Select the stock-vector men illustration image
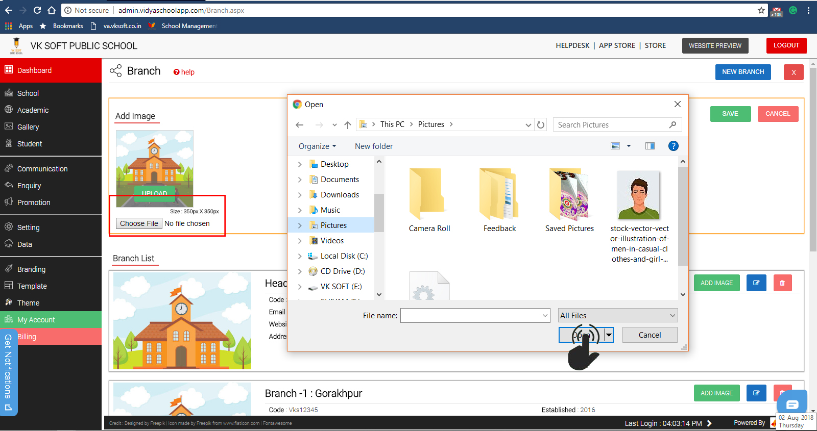This screenshot has height=431, width=817. tap(639, 216)
